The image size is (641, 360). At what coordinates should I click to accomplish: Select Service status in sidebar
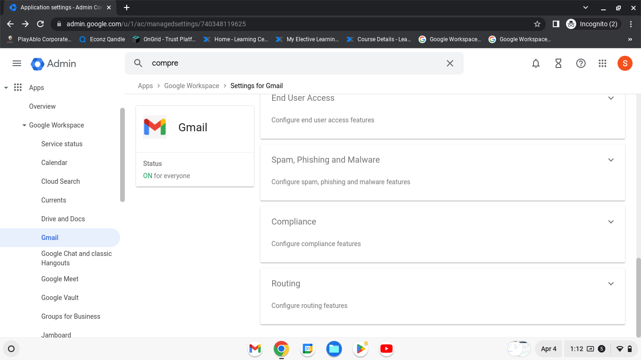tap(62, 144)
